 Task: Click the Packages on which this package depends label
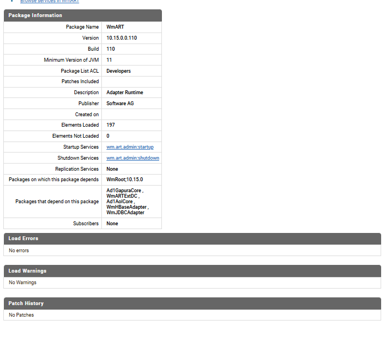click(53, 180)
